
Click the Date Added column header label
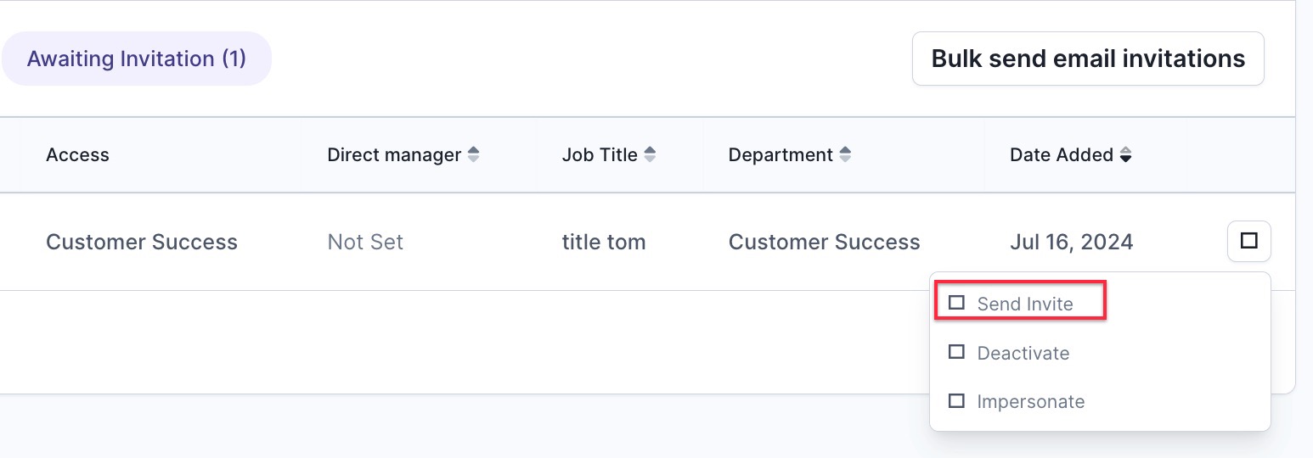pyautogui.click(x=1062, y=155)
